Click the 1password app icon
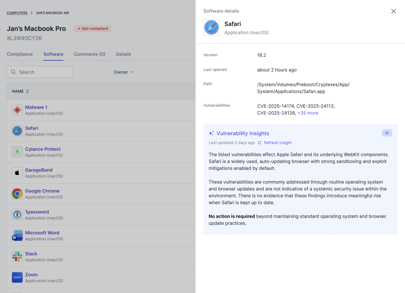 tap(17, 215)
